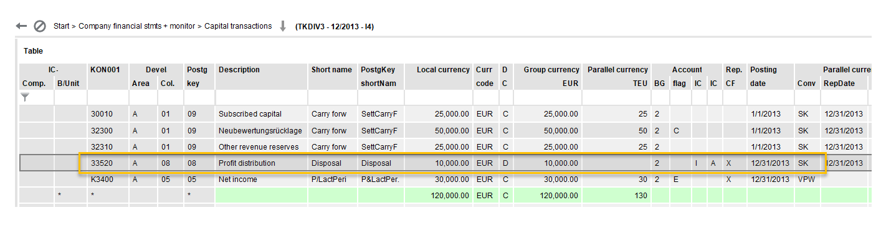Click the back arrow icon
This screenshot has width=886, height=230.
pos(21,26)
